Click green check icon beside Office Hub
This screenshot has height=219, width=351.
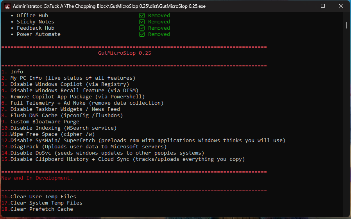click(142, 15)
